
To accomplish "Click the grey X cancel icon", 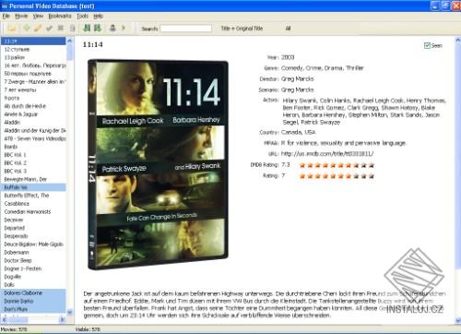I will tap(61, 28).
